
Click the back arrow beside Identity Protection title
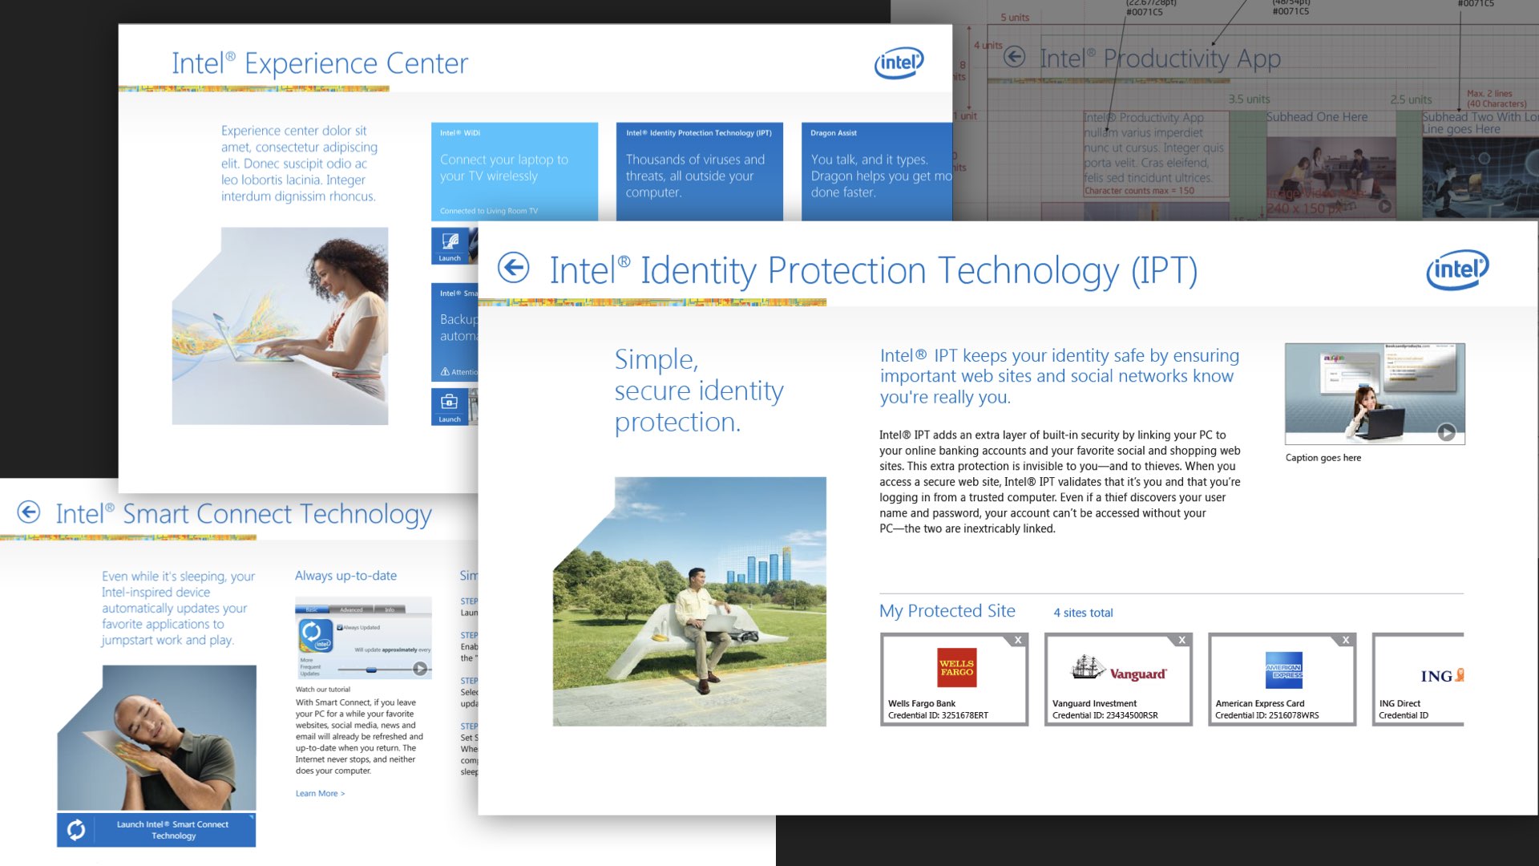coord(513,268)
